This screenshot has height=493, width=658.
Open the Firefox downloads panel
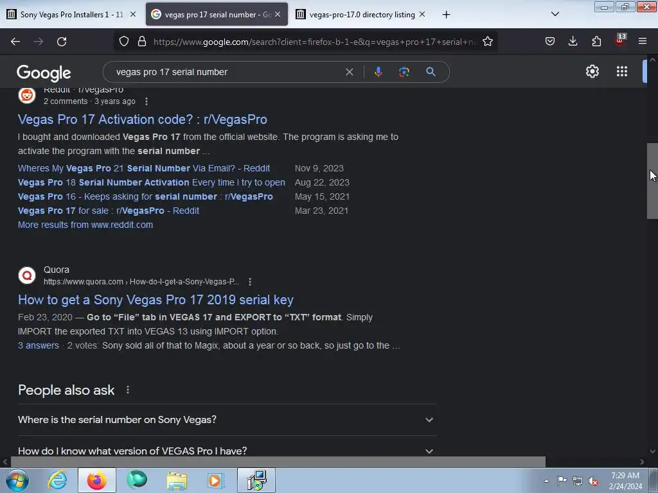click(x=573, y=42)
